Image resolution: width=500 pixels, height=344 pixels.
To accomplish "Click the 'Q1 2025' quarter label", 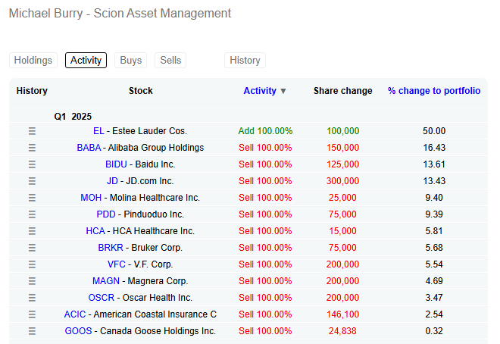I will (x=73, y=117).
